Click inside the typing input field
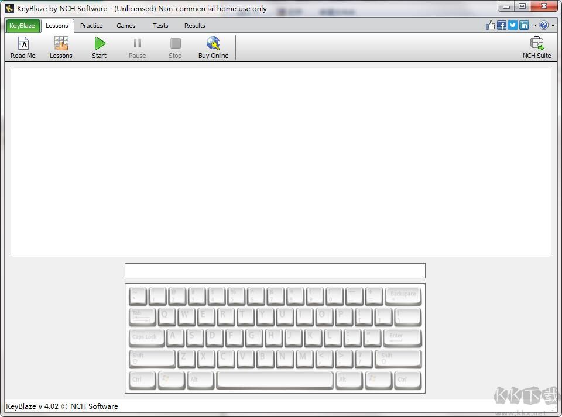Viewport: 562px width, 417px height. [275, 270]
